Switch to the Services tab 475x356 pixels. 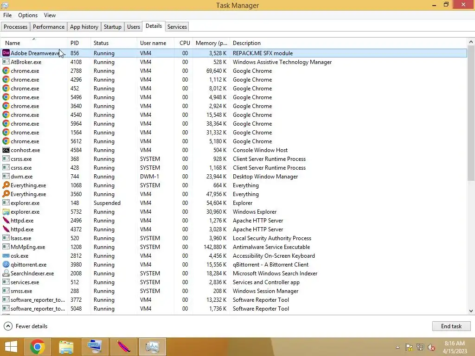click(x=177, y=26)
